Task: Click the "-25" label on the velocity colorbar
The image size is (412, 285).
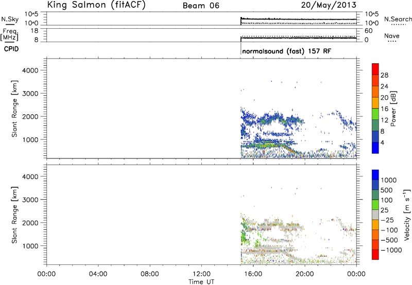Action: pyautogui.click(x=387, y=220)
